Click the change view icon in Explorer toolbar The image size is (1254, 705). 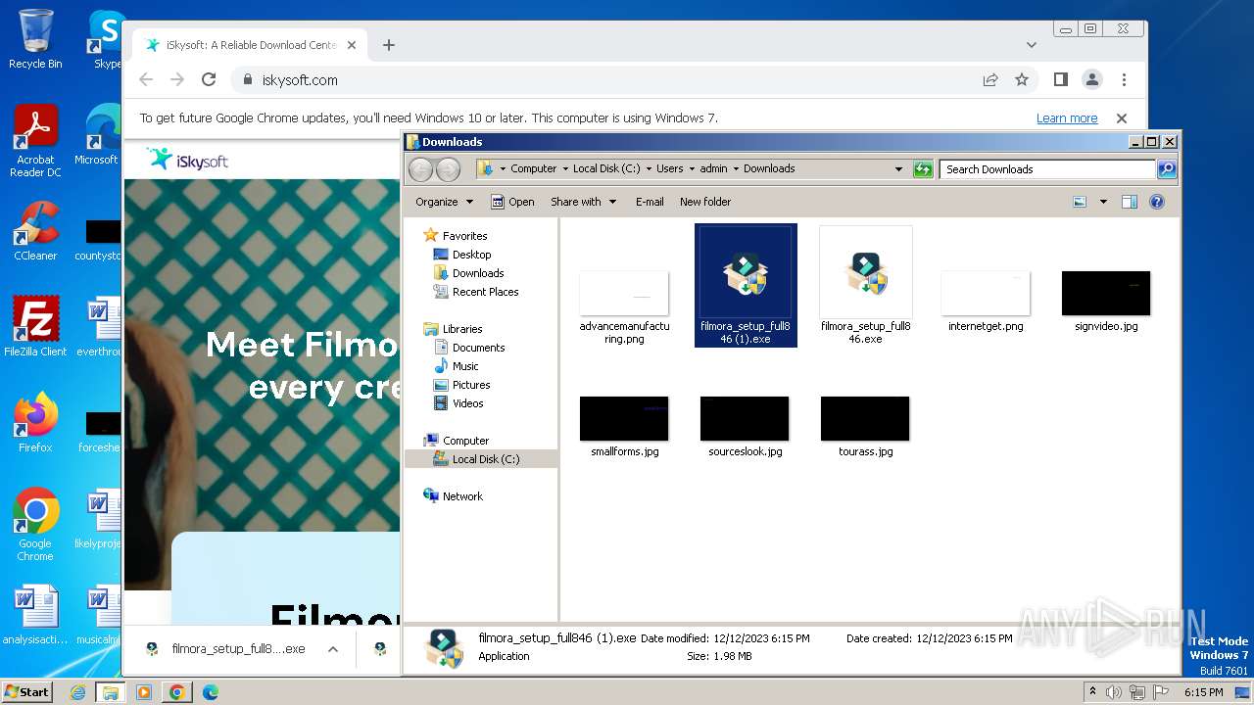(1080, 202)
